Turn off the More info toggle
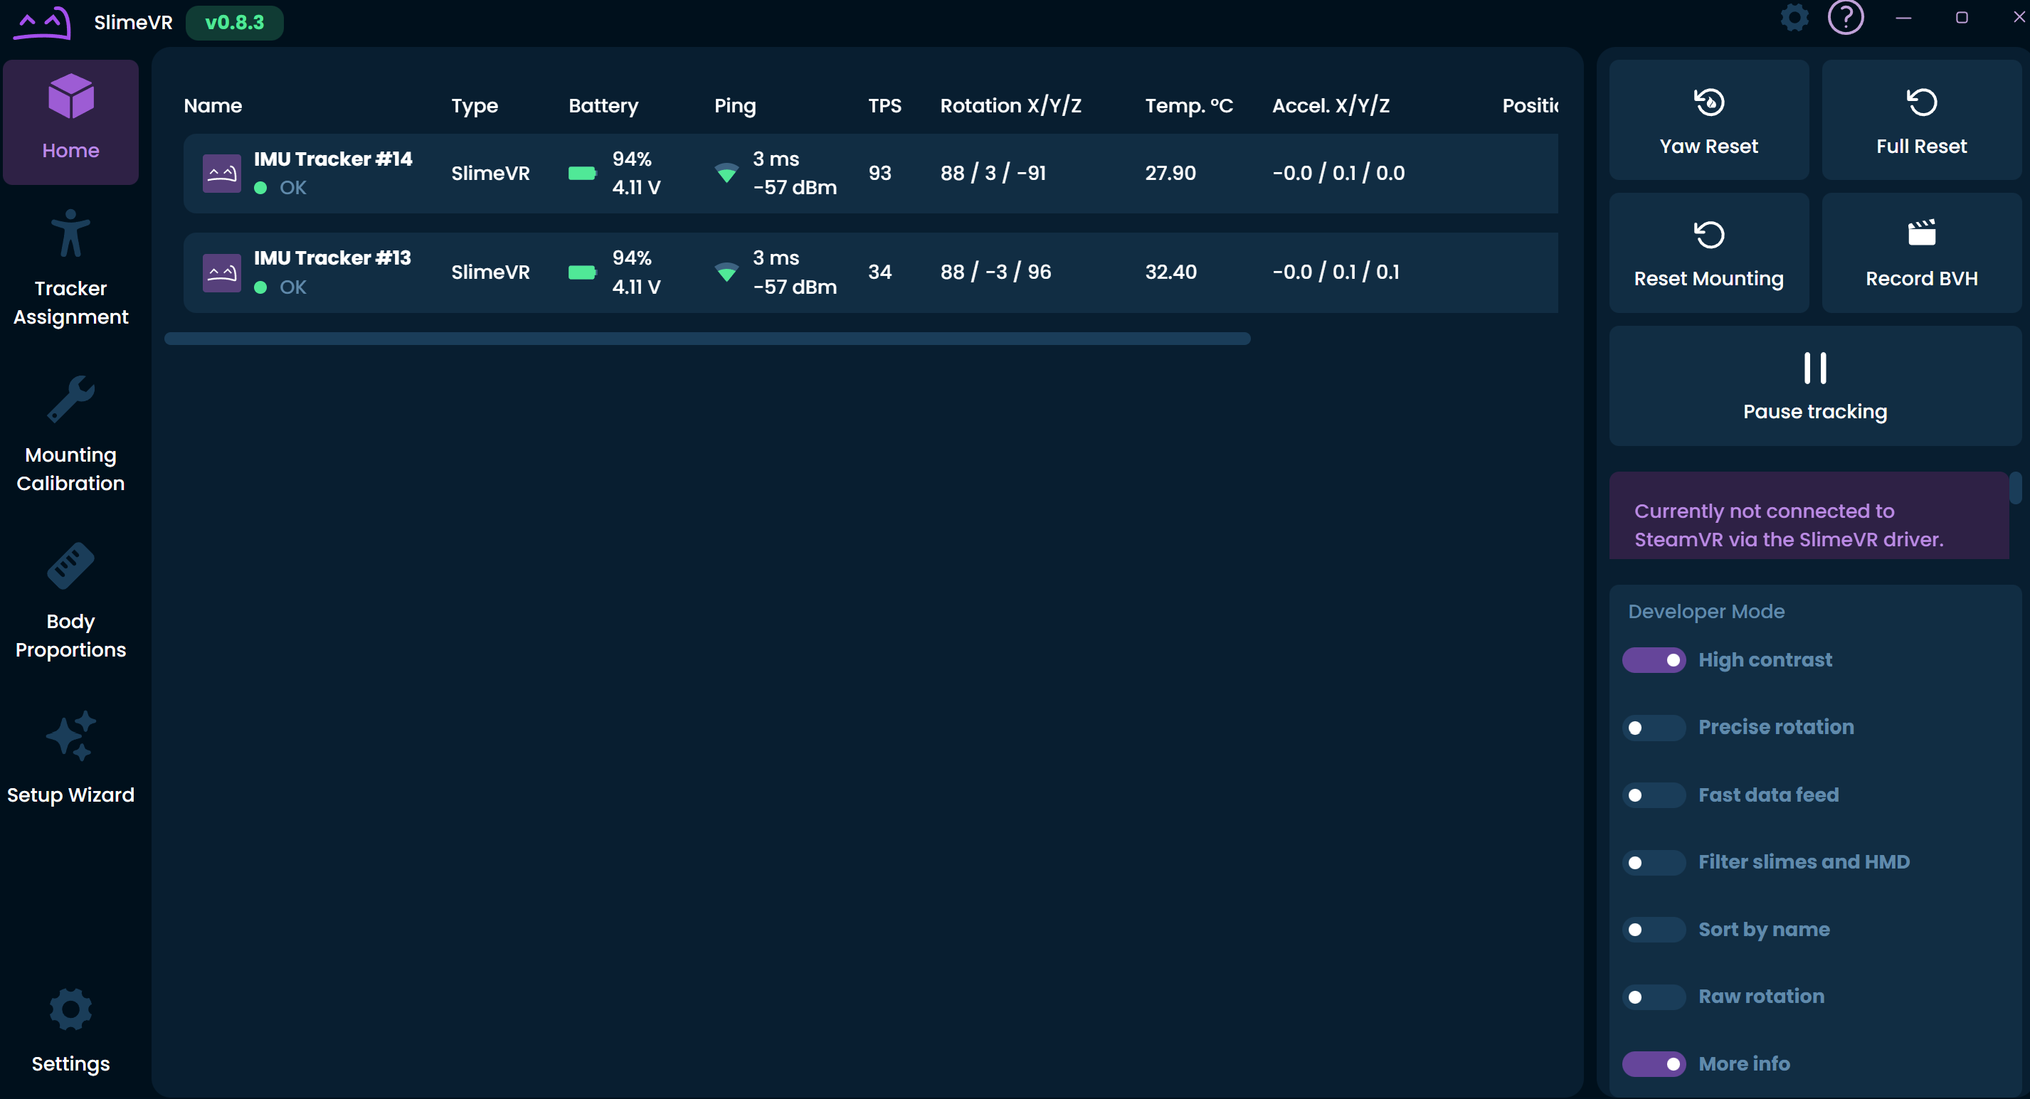The width and height of the screenshot is (2030, 1099). point(1654,1064)
